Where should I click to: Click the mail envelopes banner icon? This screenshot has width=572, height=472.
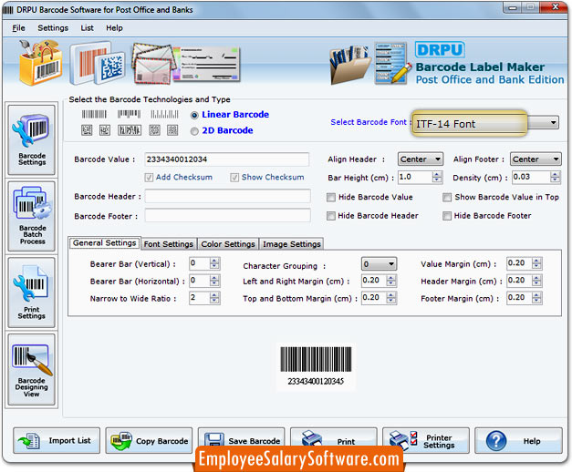152,64
